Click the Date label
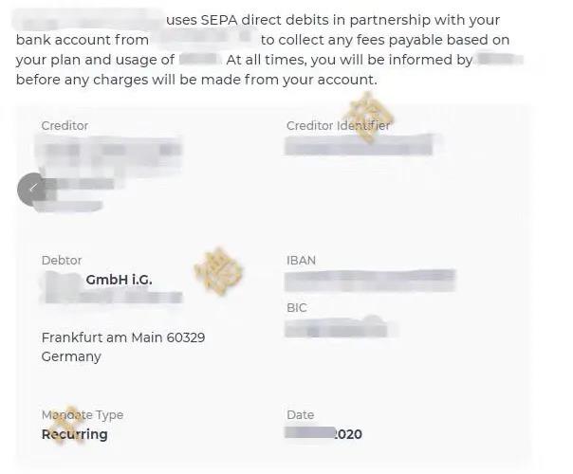This screenshot has width=573, height=474. tap(301, 415)
